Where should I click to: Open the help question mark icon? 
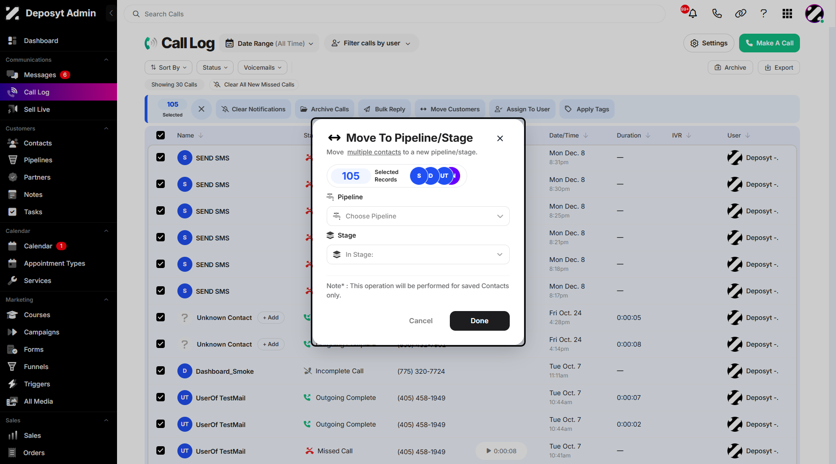coord(763,14)
